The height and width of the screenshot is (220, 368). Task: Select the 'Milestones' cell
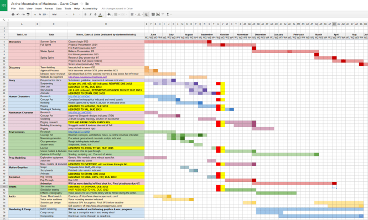coord(22,42)
